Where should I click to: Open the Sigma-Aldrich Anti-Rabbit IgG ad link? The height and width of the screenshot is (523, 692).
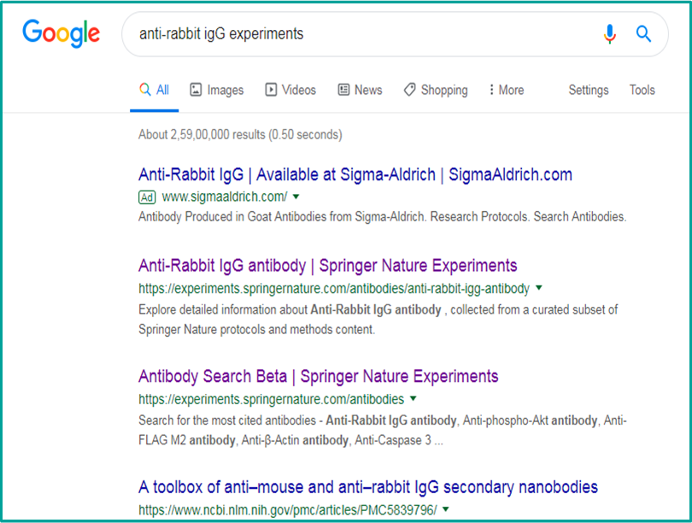click(355, 174)
